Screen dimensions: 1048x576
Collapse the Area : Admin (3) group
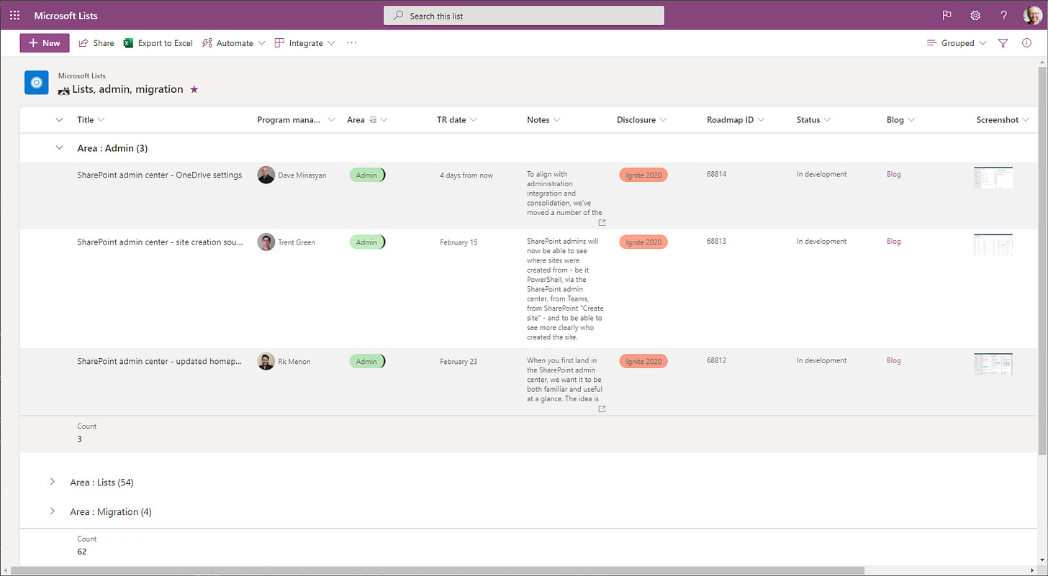pos(59,147)
